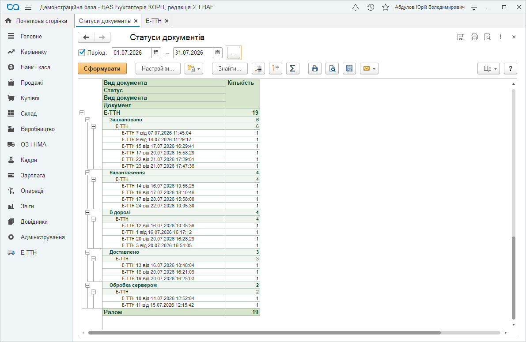Image resolution: width=526 pixels, height=342 pixels.
Task: Collapse all groups toolbar icon
Action: click(x=258, y=68)
